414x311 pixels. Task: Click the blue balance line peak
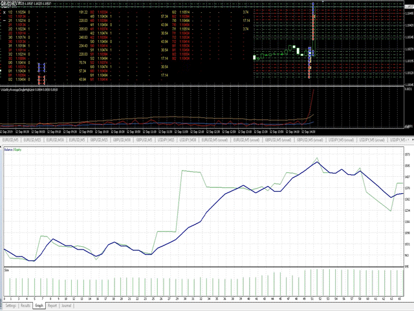coord(318,162)
